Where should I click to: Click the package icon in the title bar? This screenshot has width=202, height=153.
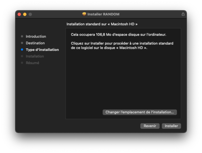84,14
